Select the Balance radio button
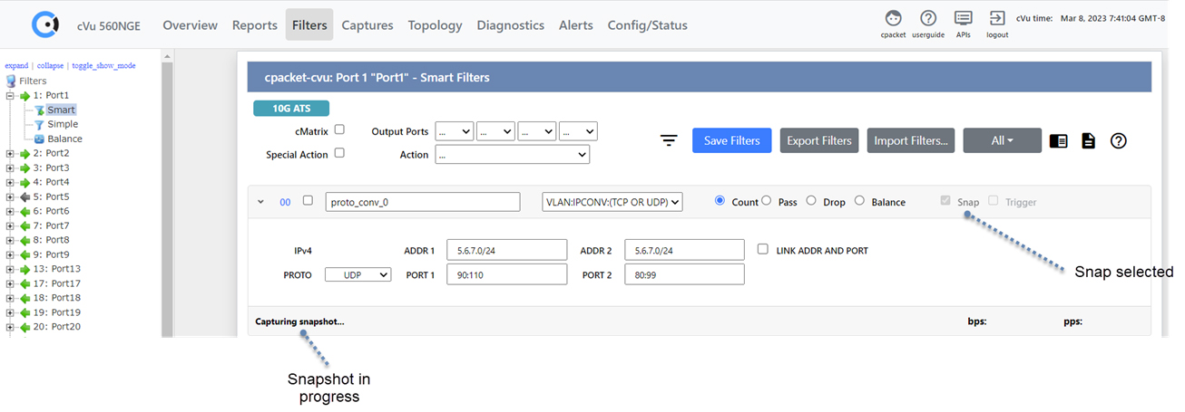 (859, 201)
